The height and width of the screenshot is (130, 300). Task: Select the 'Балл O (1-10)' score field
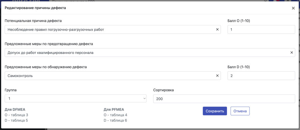pos(261,30)
